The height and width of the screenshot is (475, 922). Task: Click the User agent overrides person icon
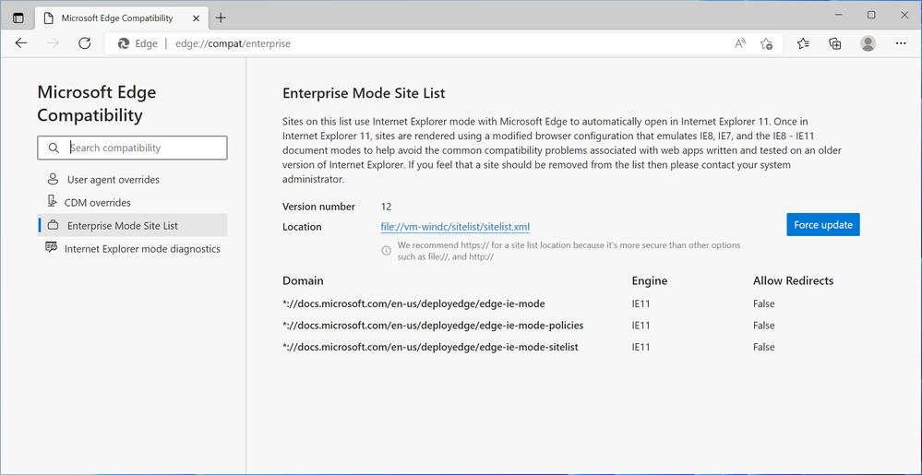tap(53, 179)
